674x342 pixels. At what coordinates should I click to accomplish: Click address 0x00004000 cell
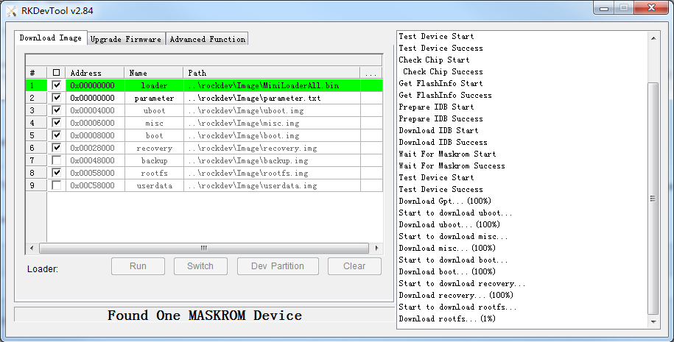click(x=95, y=110)
